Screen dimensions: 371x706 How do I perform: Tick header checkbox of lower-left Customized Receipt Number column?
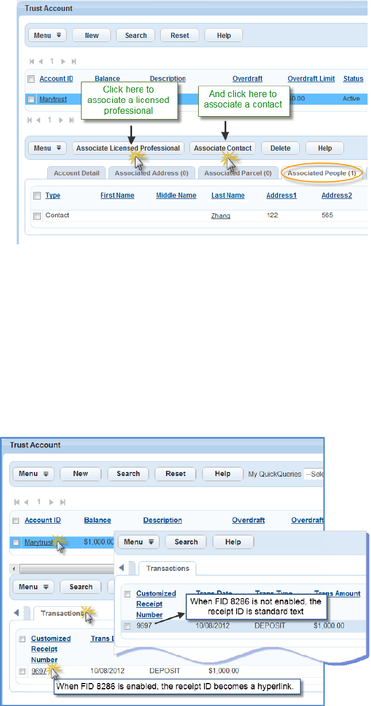pos(22,639)
